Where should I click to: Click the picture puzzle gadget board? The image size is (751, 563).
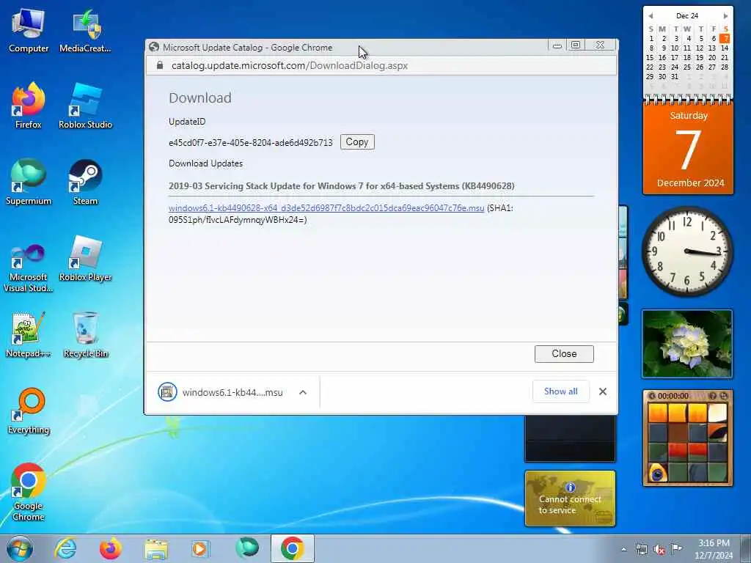click(x=688, y=443)
